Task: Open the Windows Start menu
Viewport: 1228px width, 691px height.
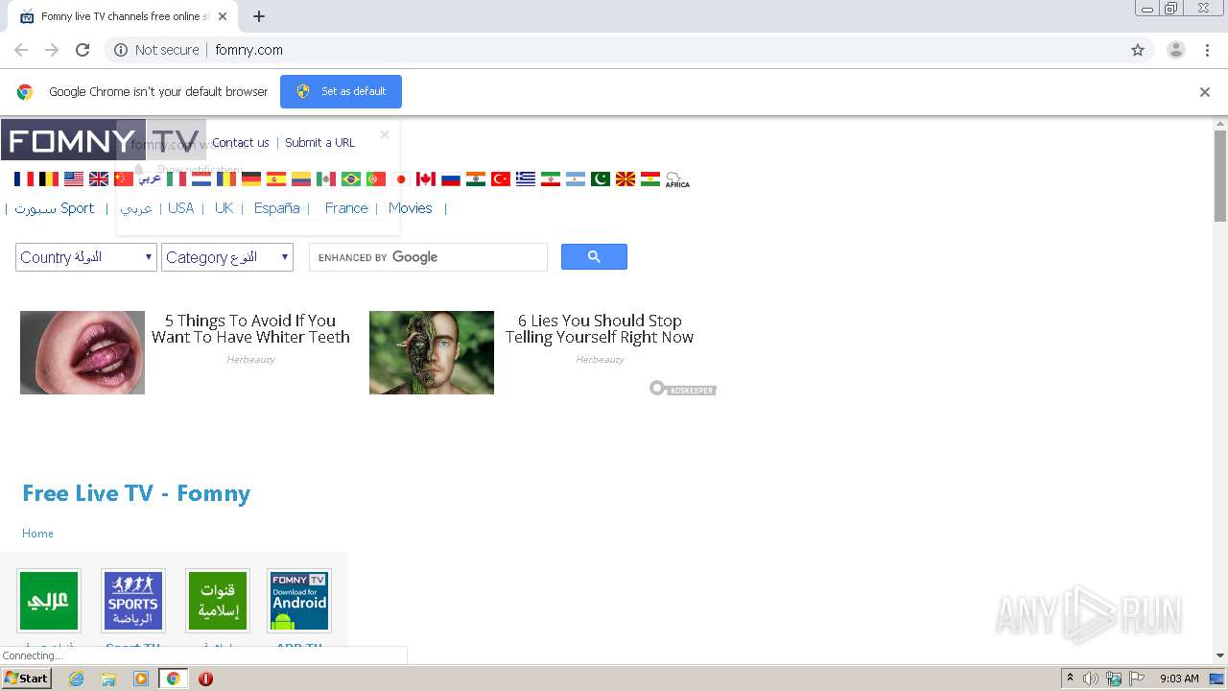Action: [26, 679]
